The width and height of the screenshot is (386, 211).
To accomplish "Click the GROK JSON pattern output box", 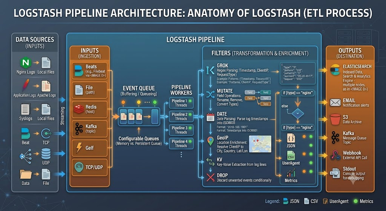I will pyautogui.click(x=298, y=73).
